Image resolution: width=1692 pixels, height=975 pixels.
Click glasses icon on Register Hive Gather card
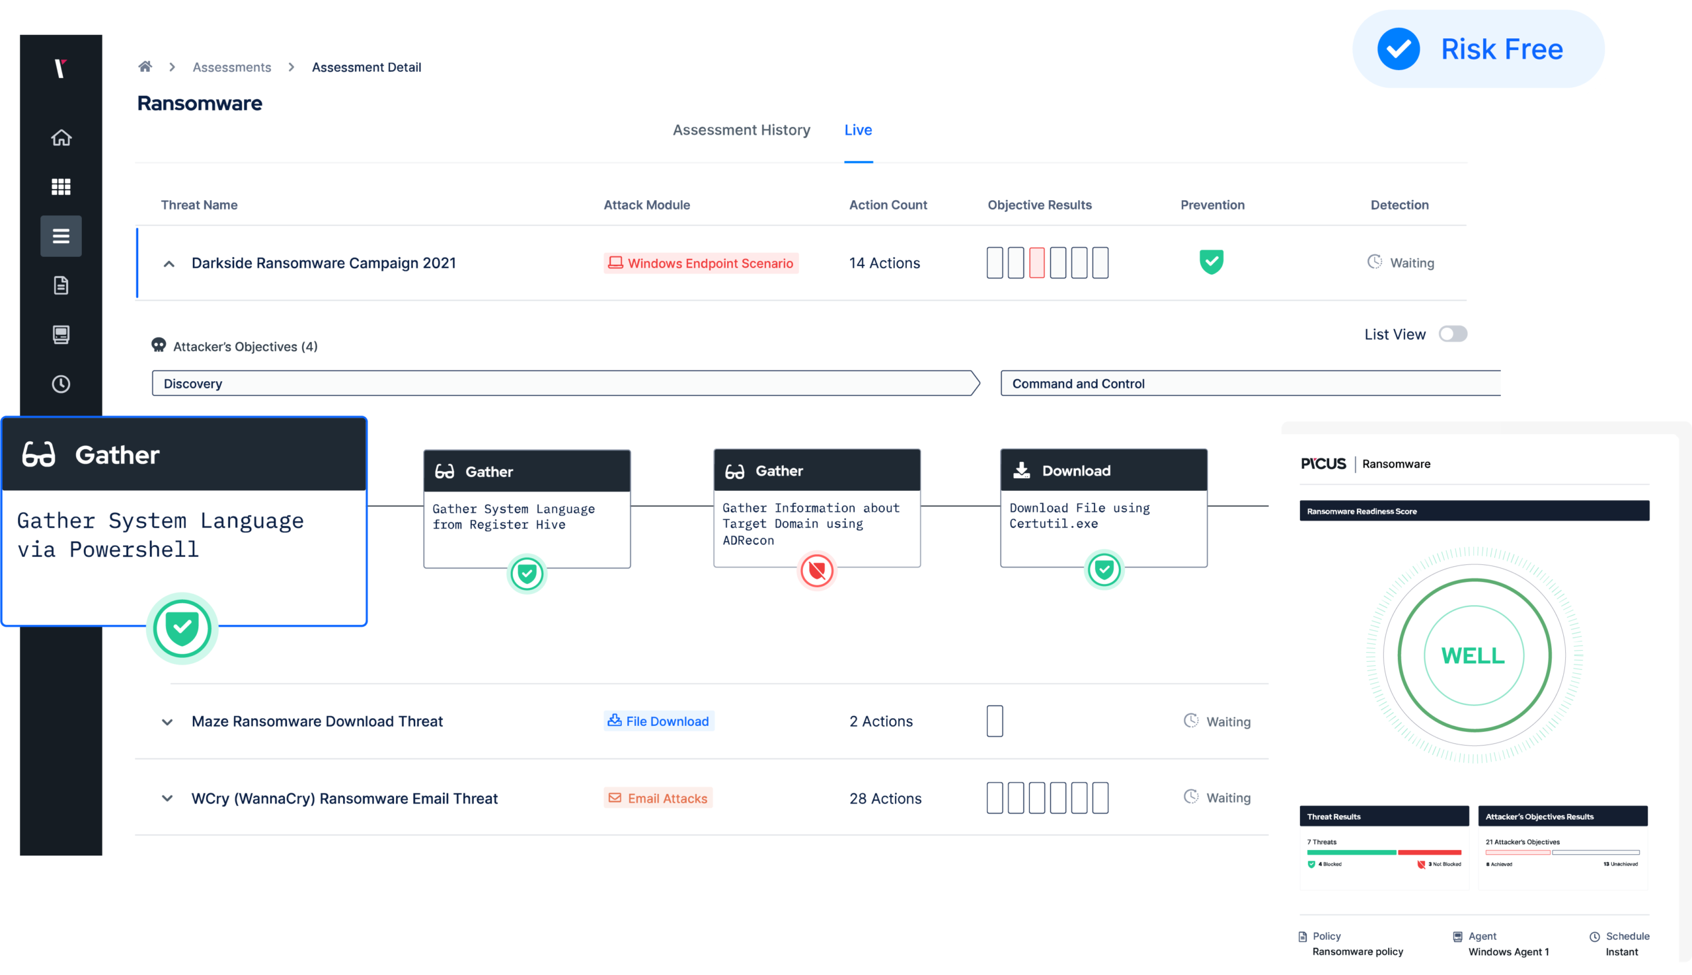tap(445, 472)
